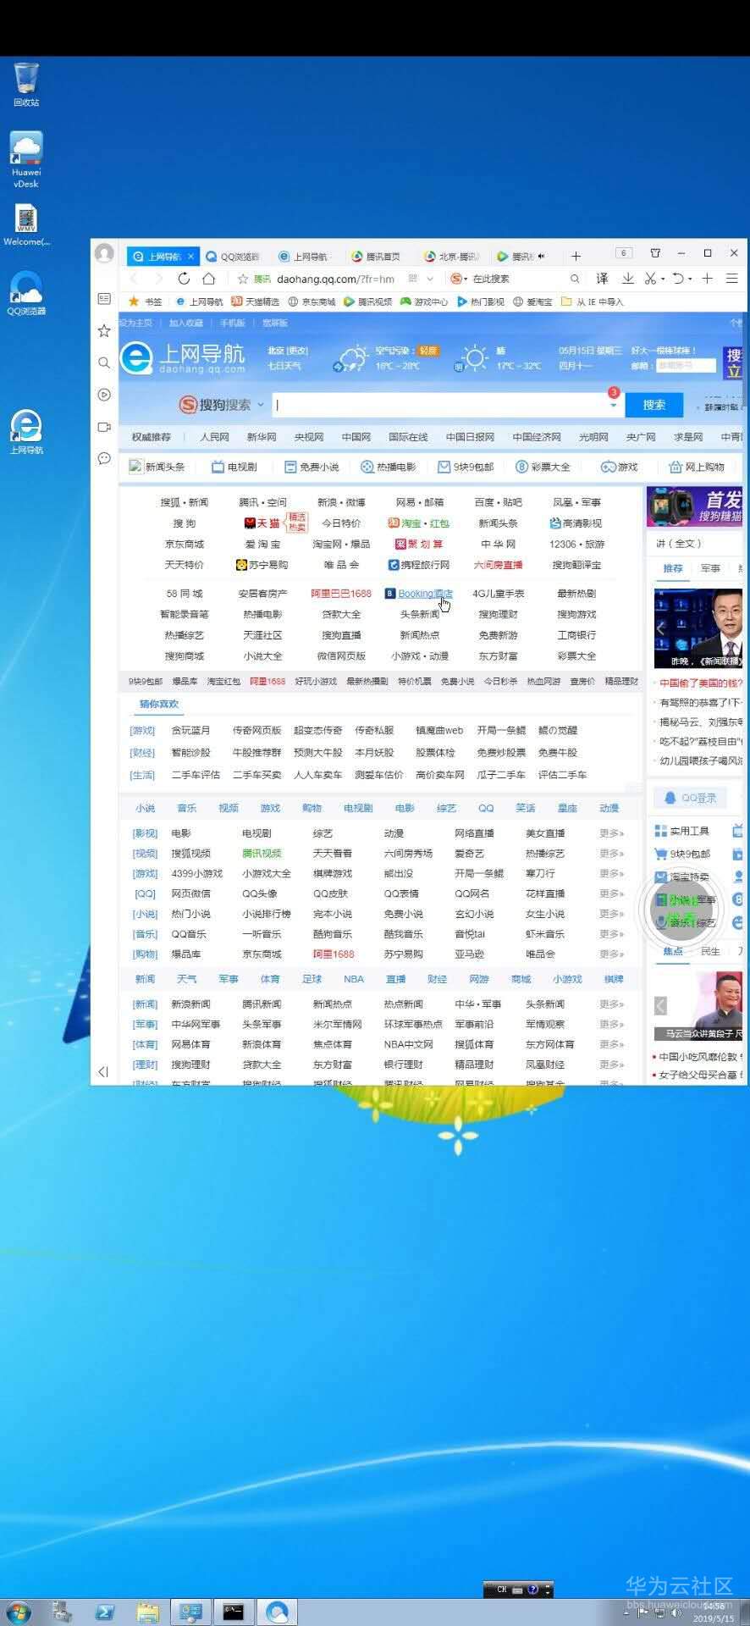Open the camera icon in browser sidebar
The height and width of the screenshot is (1626, 750).
[x=104, y=427]
